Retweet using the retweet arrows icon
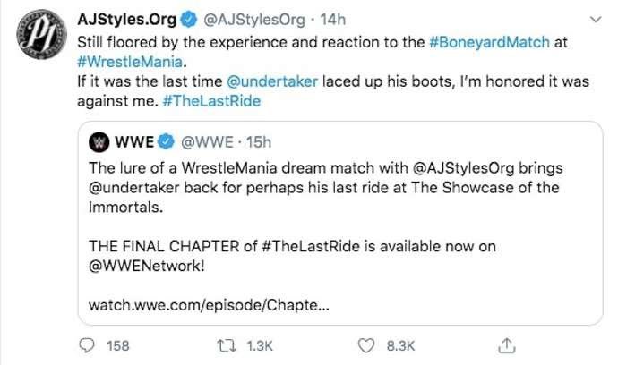 (227, 345)
